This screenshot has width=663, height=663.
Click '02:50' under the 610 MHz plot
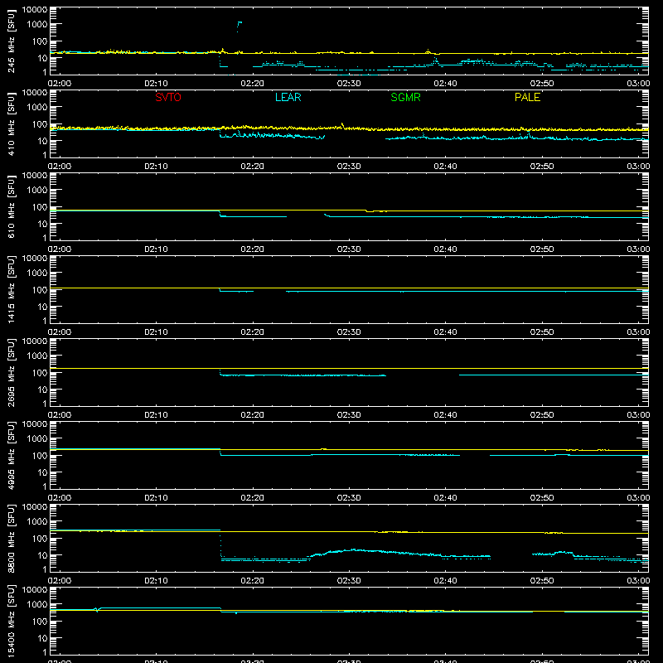pos(542,249)
